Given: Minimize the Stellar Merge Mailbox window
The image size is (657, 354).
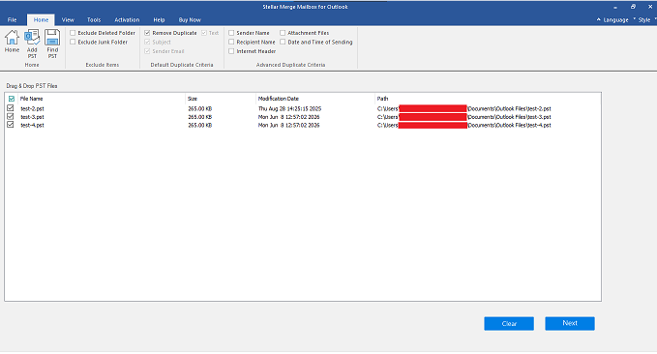Looking at the screenshot, I should coord(615,7).
